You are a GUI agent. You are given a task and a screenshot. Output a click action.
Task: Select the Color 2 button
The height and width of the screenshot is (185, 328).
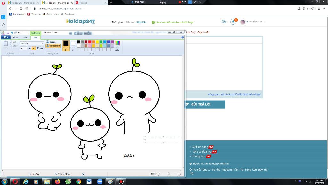click(x=73, y=46)
